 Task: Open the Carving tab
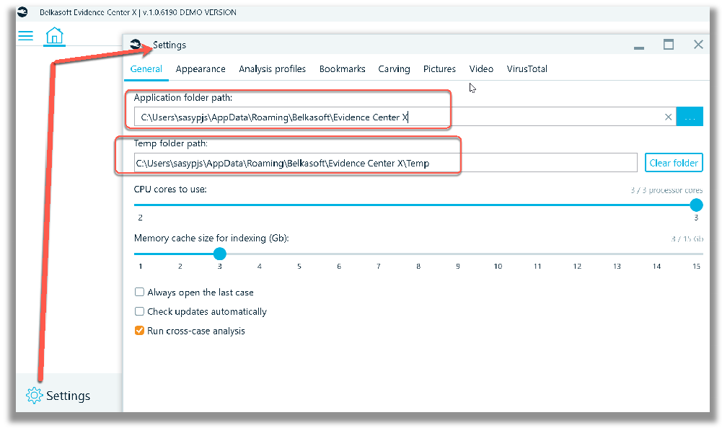pos(394,69)
